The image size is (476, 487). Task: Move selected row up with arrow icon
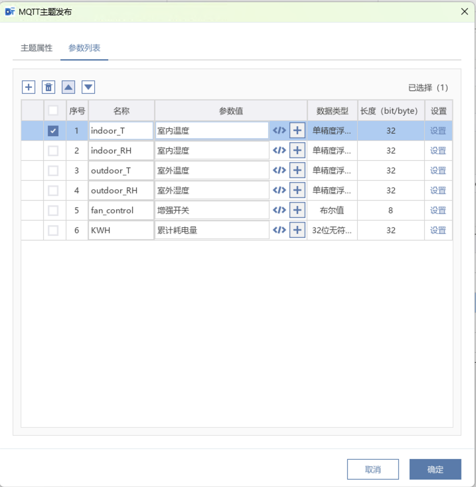click(x=68, y=87)
